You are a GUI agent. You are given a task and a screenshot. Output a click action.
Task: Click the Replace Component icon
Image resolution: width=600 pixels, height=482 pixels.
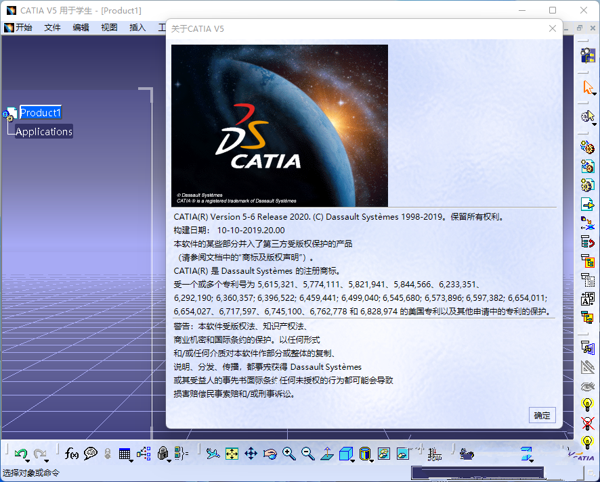click(587, 223)
